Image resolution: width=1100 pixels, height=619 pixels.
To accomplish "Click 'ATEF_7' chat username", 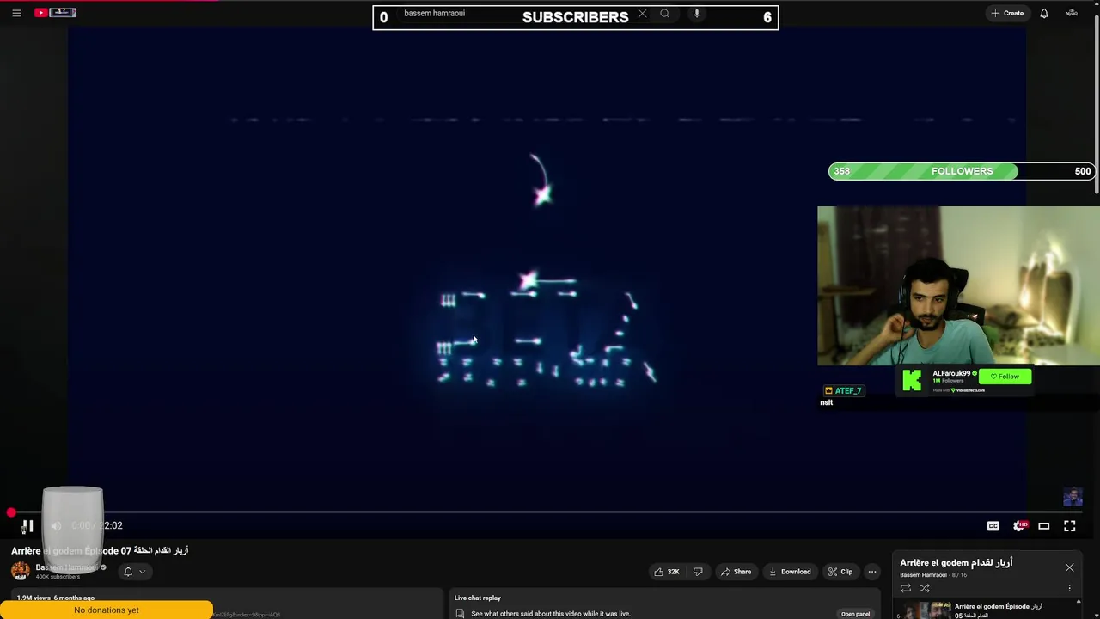I will (x=847, y=391).
